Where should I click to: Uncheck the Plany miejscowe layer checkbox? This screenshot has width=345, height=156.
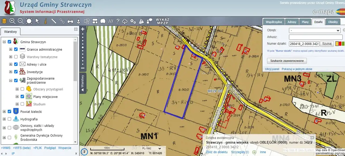pos(22,97)
